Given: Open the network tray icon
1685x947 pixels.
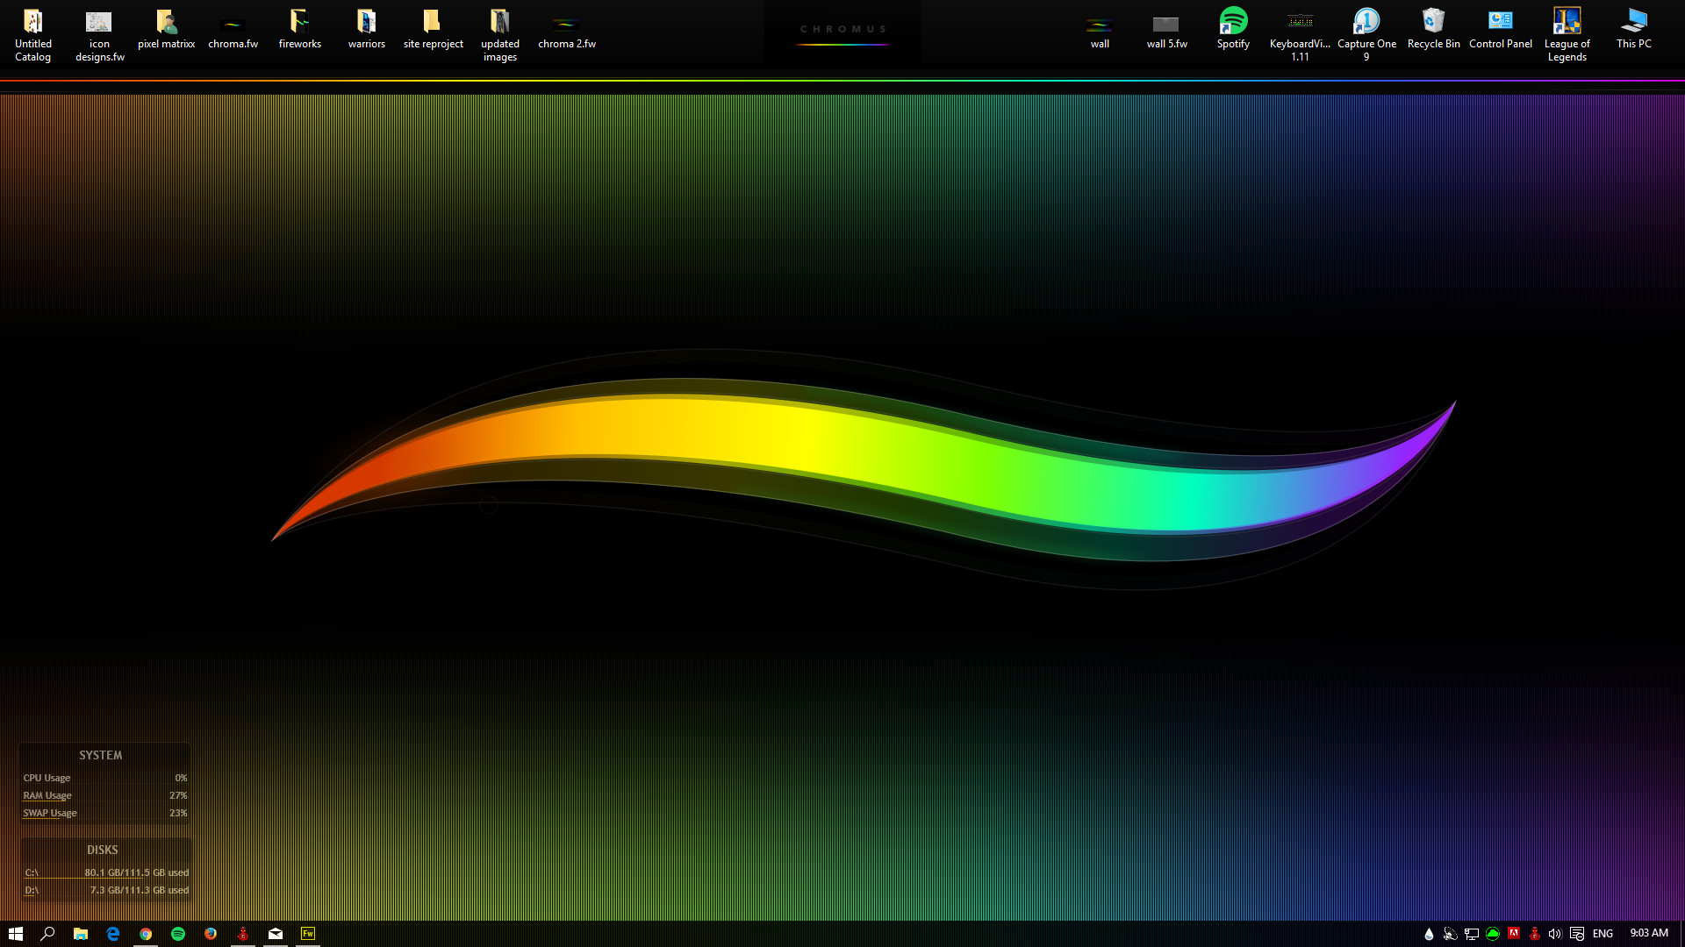Looking at the screenshot, I should (1472, 934).
